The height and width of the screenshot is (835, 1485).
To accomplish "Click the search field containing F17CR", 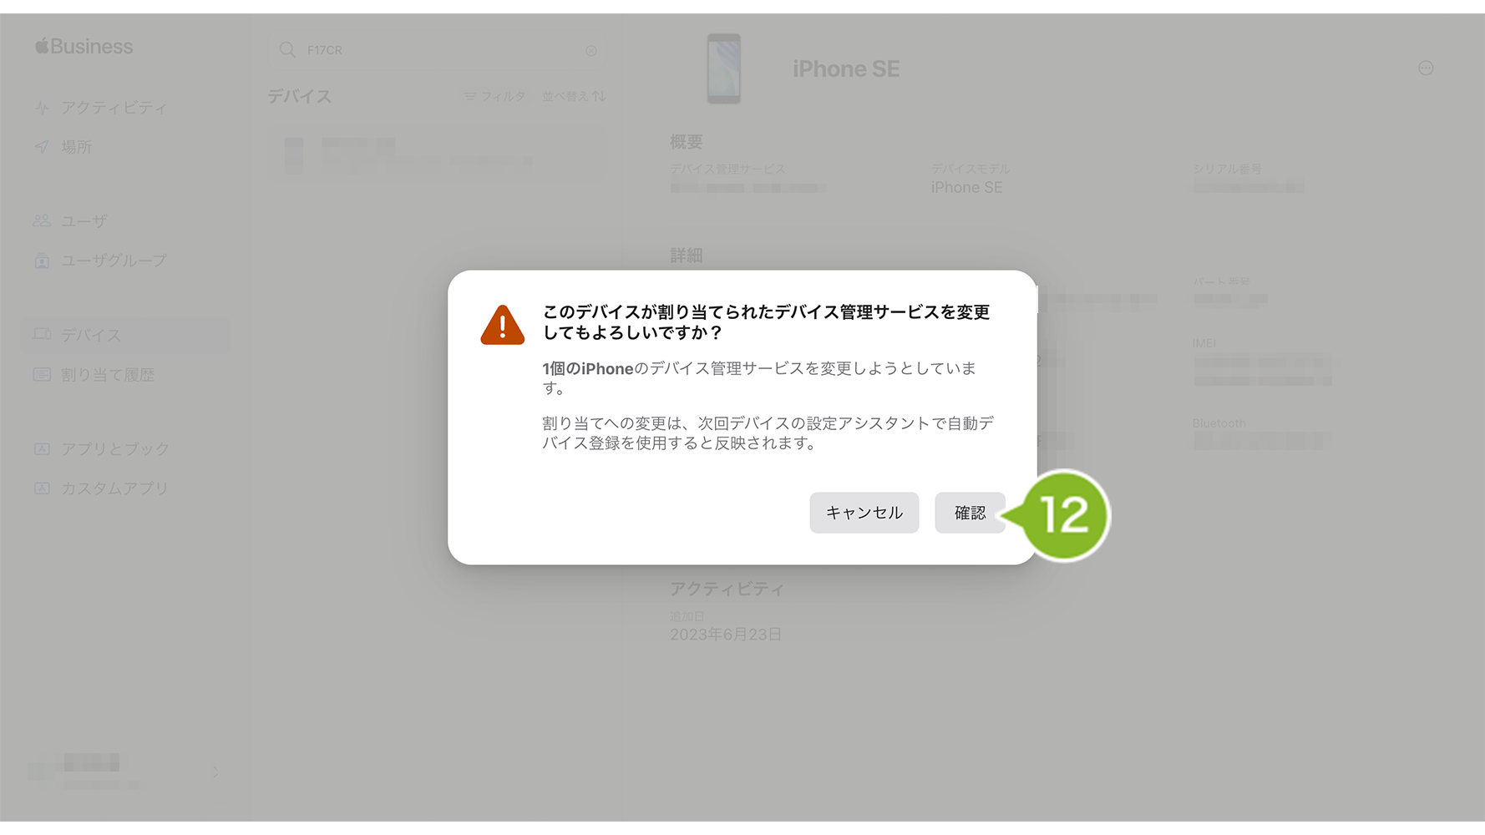I will (438, 50).
